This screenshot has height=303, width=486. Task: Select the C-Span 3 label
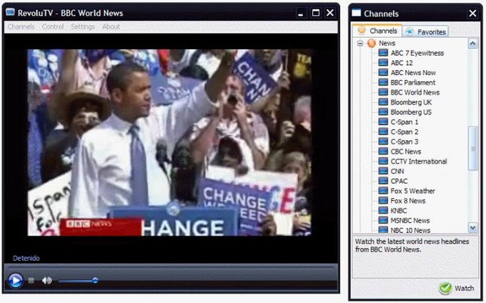[x=405, y=142]
